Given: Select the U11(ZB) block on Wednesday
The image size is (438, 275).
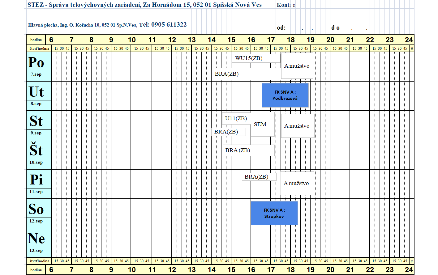Looking at the screenshot, I should coord(236,118).
